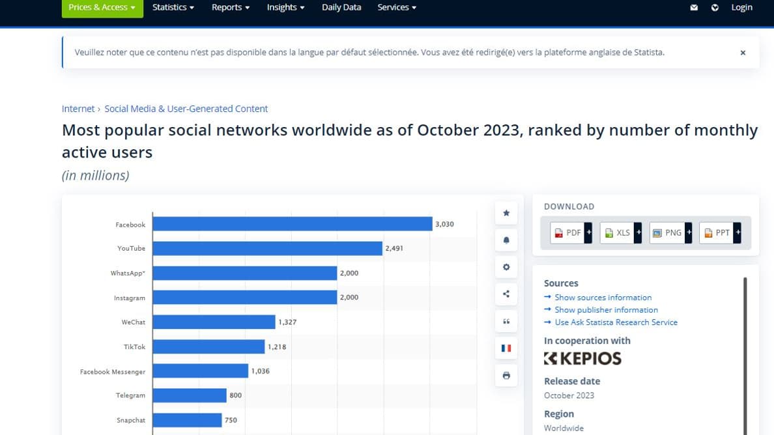Click Show sources information link
The height and width of the screenshot is (435, 774).
tap(603, 298)
